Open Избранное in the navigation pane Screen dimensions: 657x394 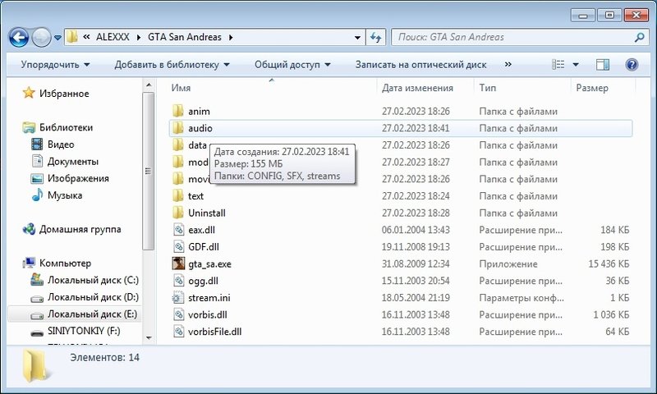pyautogui.click(x=64, y=94)
